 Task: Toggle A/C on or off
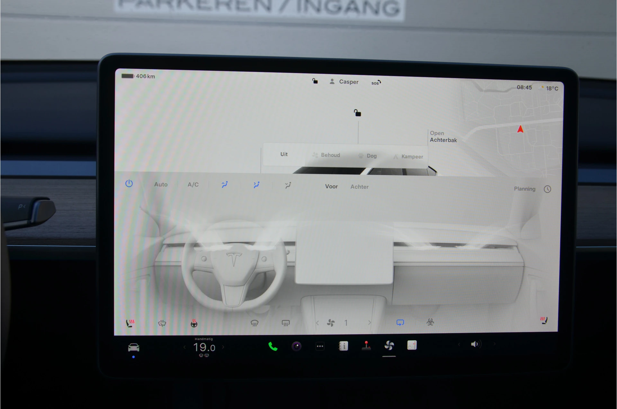[x=192, y=184]
